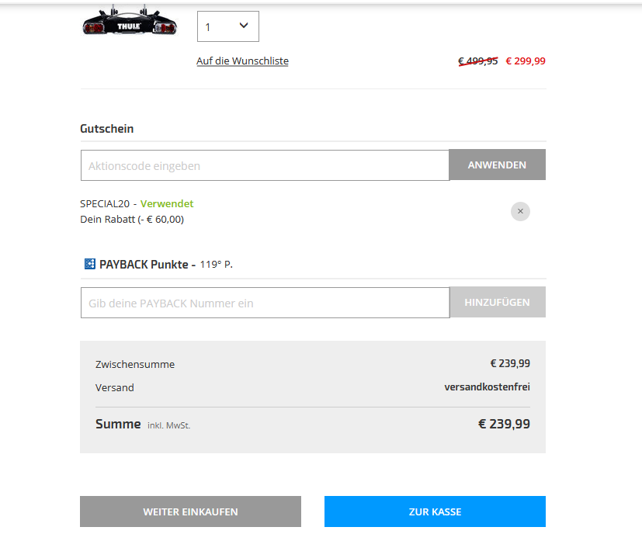
Task: Click the versandkostenfrei shipping label
Action: pos(487,387)
